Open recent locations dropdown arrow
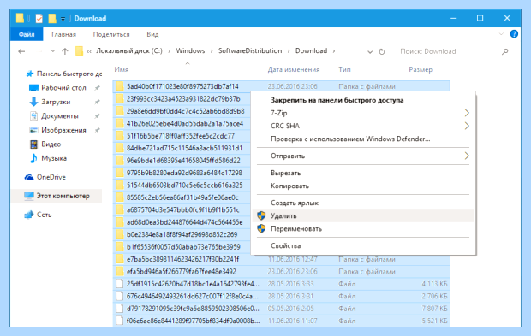531x336 pixels. 53,51
